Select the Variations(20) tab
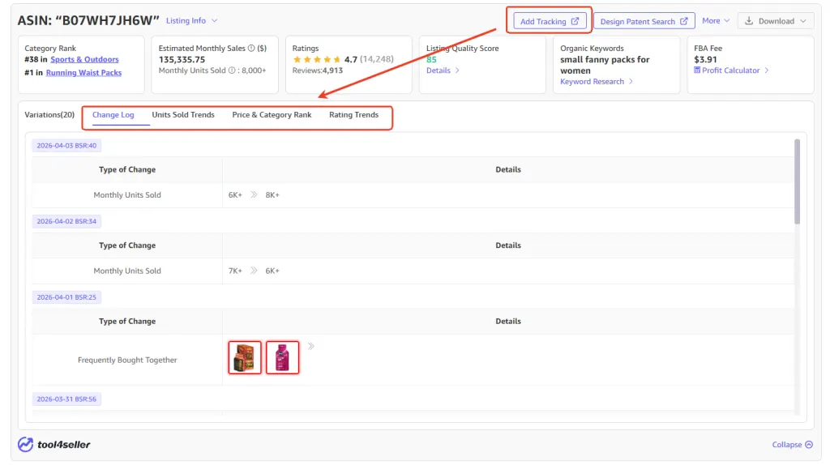Screen dimensions: 830x465 pos(49,115)
